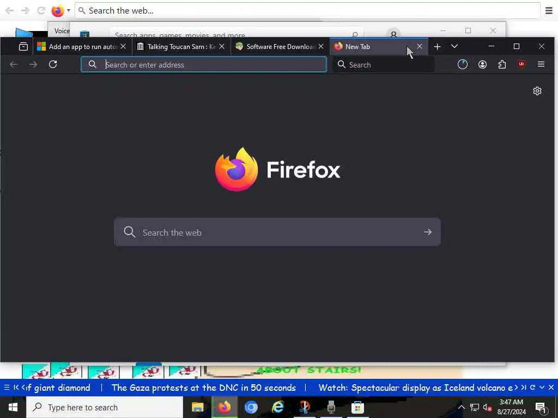Image resolution: width=558 pixels, height=418 pixels.
Task: Expand the list all tabs chevron
Action: (x=454, y=47)
